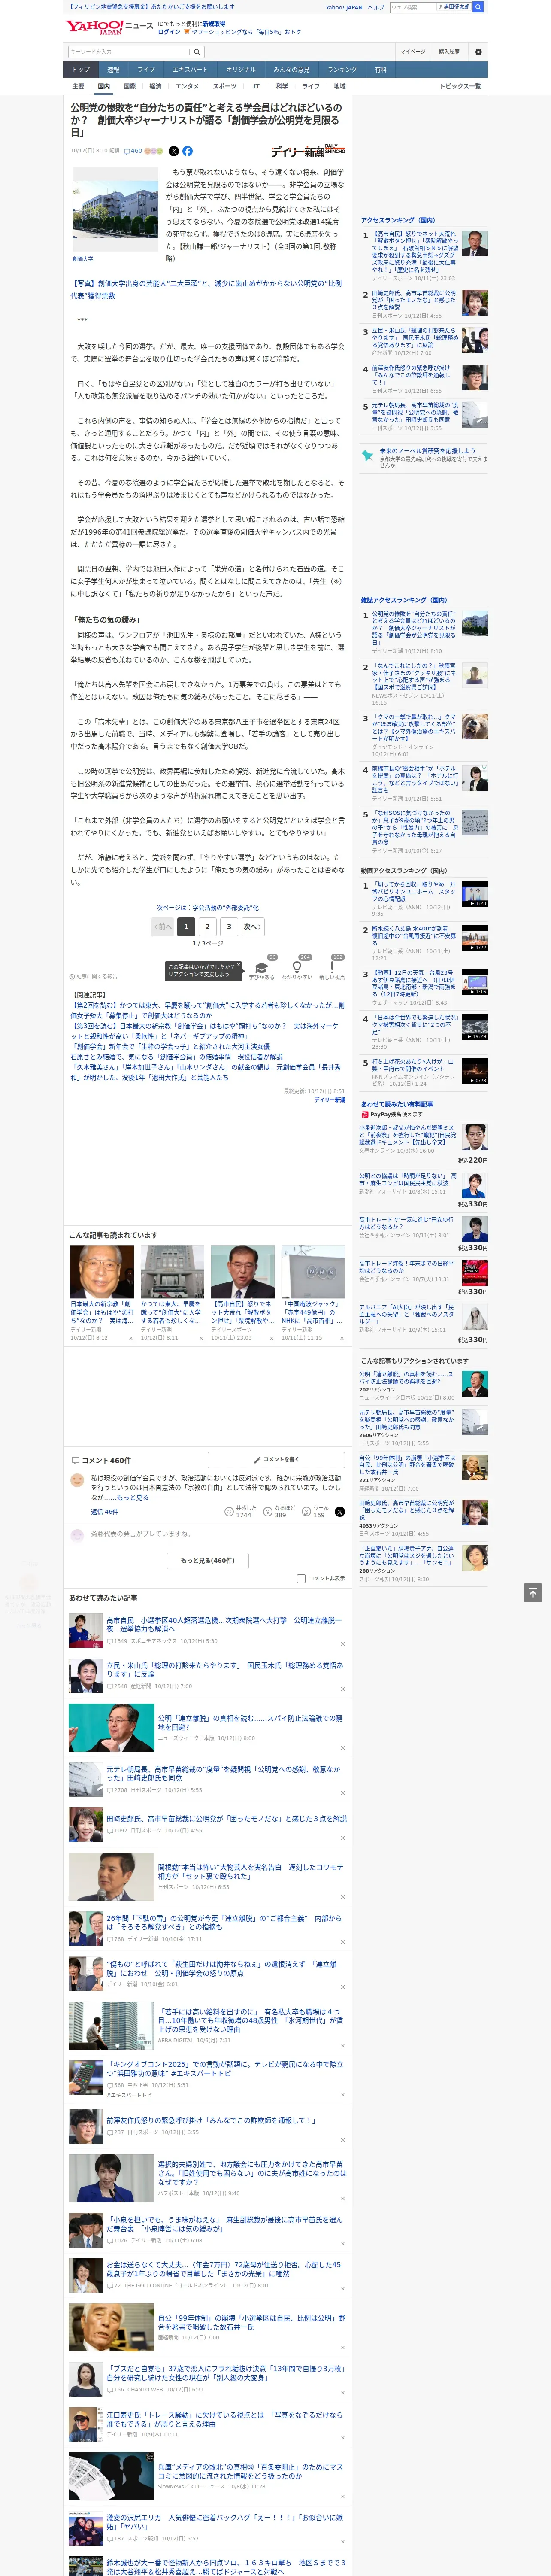
Task: Share article on Facebook icon
Action: (187, 151)
